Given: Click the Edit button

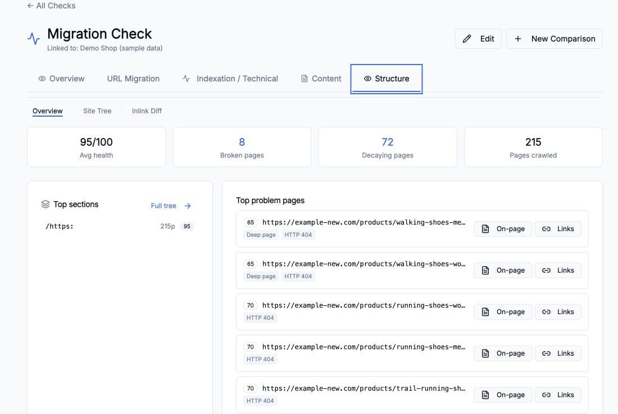Looking at the screenshot, I should tap(478, 39).
